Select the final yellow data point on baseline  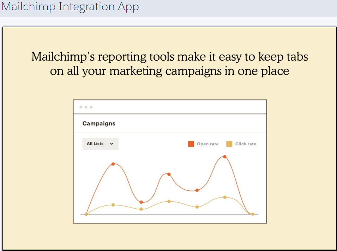pyautogui.click(x=253, y=214)
